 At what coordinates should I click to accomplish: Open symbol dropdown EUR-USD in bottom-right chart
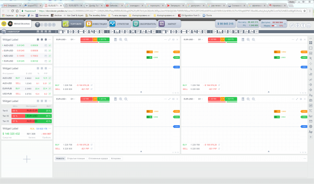(189, 99)
